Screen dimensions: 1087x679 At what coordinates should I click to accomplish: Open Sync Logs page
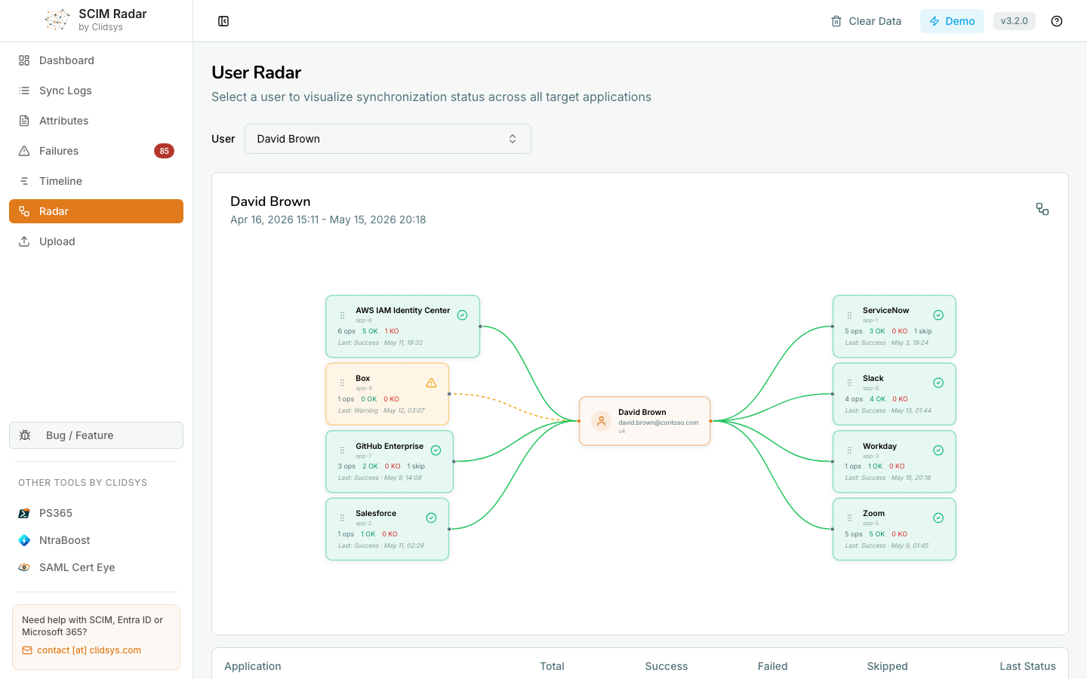[96, 91]
